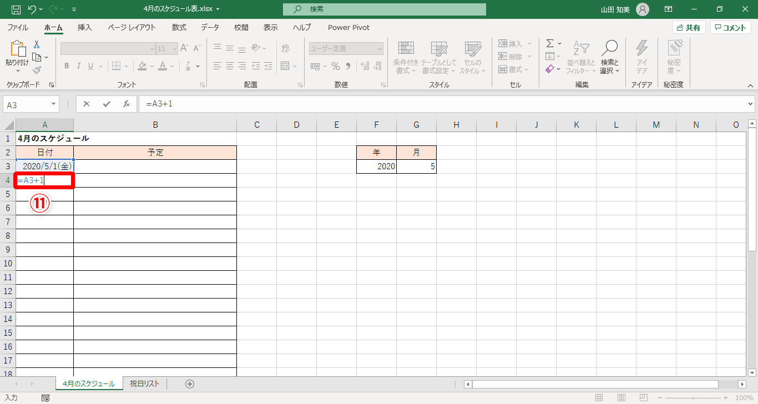The height and width of the screenshot is (404, 758).
Task: Save the workbook using the floppy disk icon
Action: tap(16, 9)
